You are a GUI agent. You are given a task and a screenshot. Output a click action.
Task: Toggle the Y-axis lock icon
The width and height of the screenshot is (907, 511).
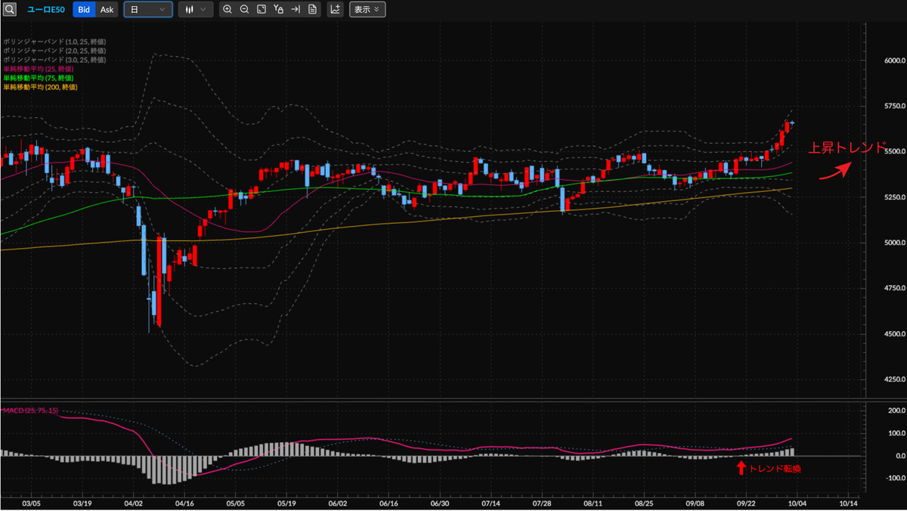point(278,10)
